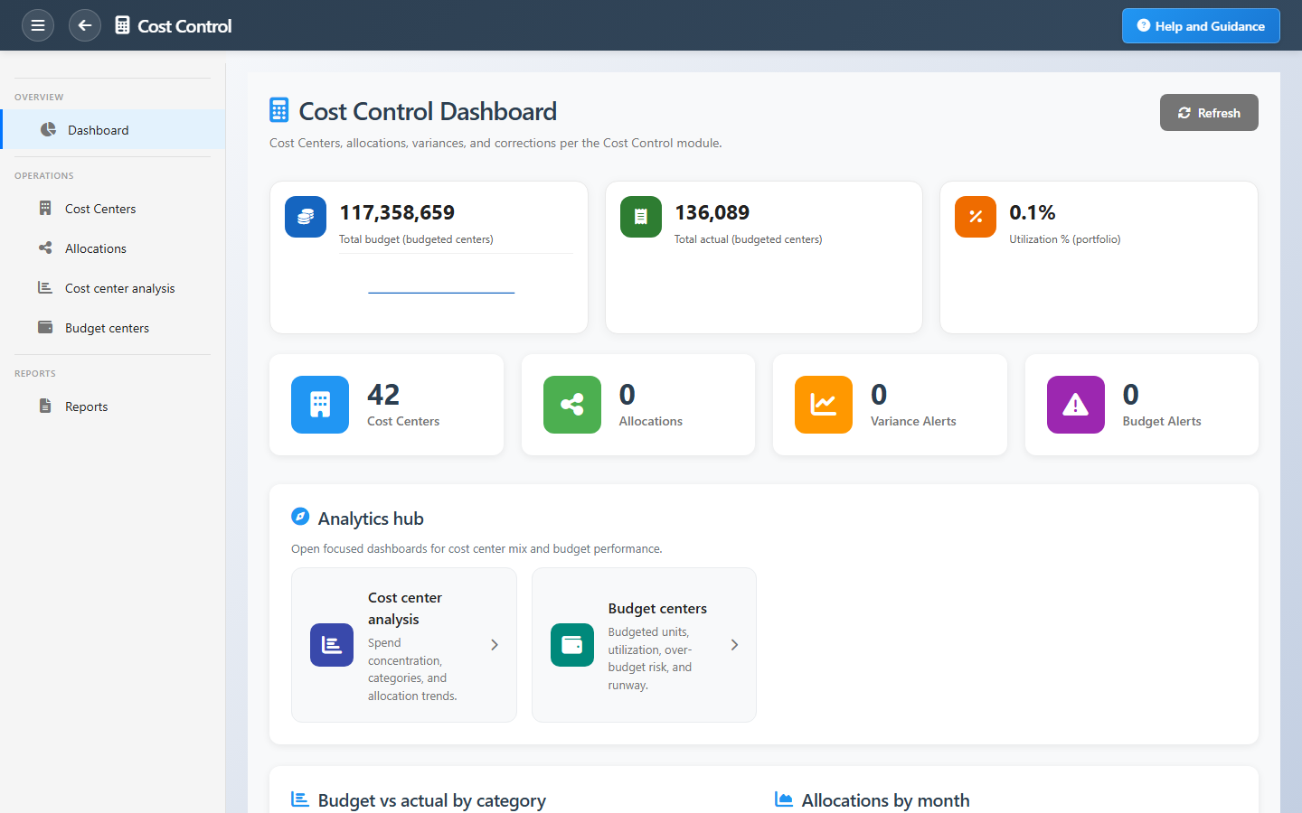Open Cost center analysis in the sidebar
This screenshot has height=813, width=1302.
click(112, 288)
